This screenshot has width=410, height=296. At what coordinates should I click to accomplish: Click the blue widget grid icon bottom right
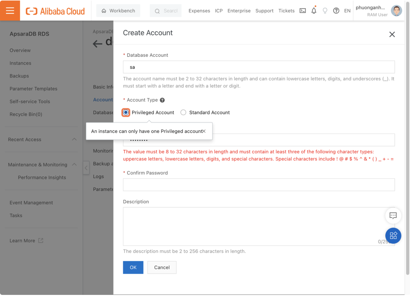coord(393,236)
